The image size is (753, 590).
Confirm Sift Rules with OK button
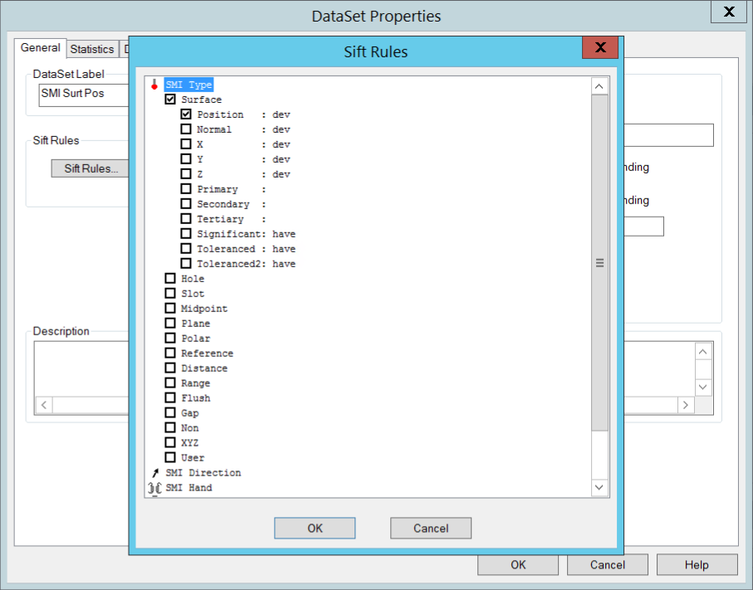315,528
